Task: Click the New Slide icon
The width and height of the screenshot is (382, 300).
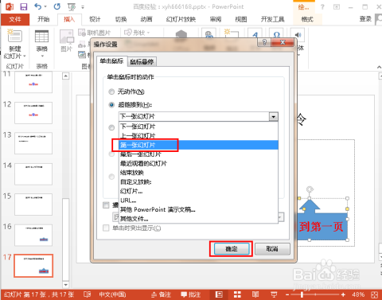Action: (x=15, y=37)
